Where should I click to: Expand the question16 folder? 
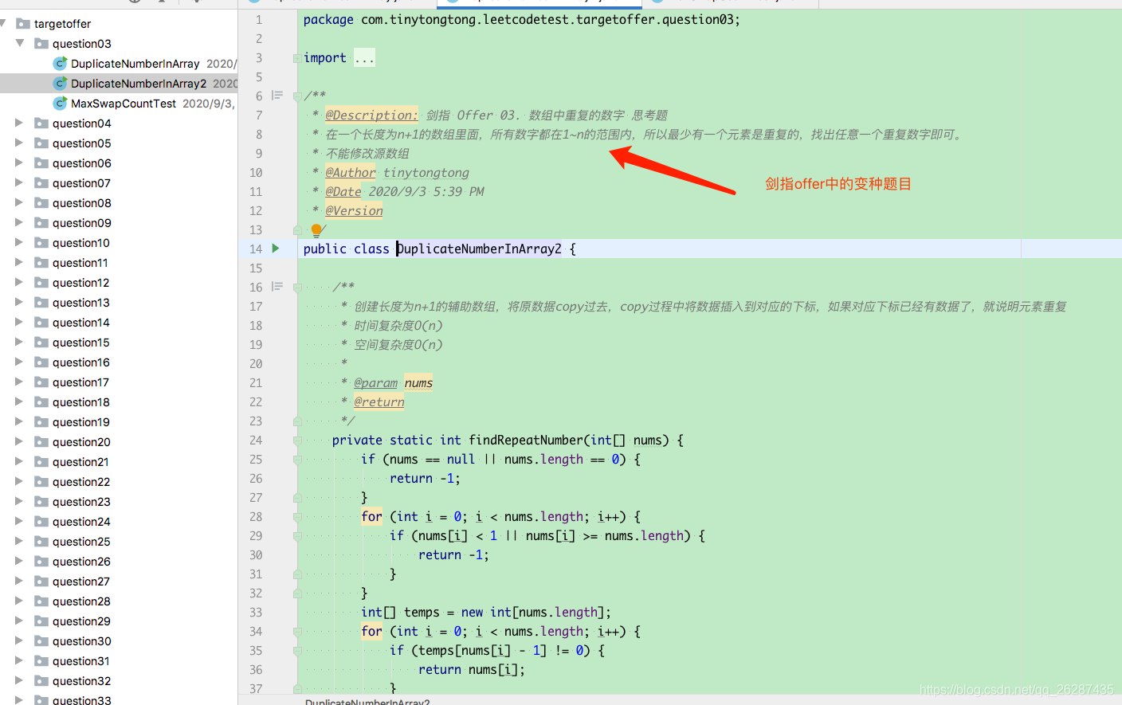point(19,362)
